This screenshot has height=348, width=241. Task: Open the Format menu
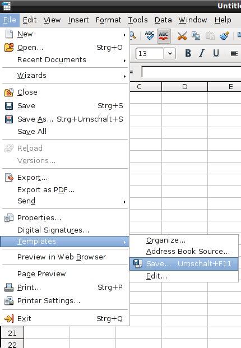(109, 20)
